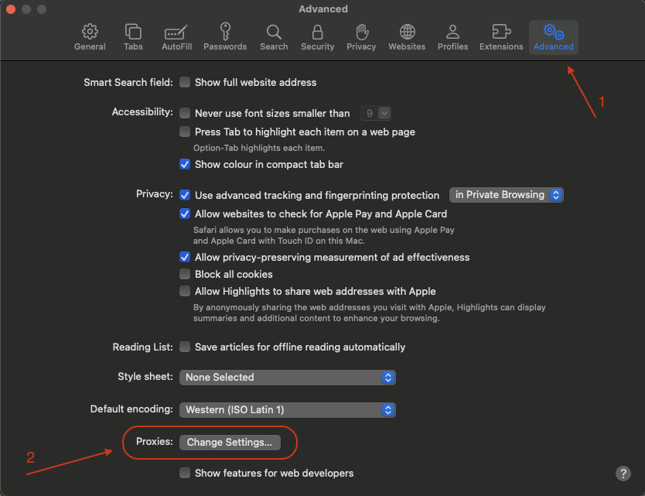Open the General settings pane
This screenshot has width=645, height=496.
coord(90,37)
